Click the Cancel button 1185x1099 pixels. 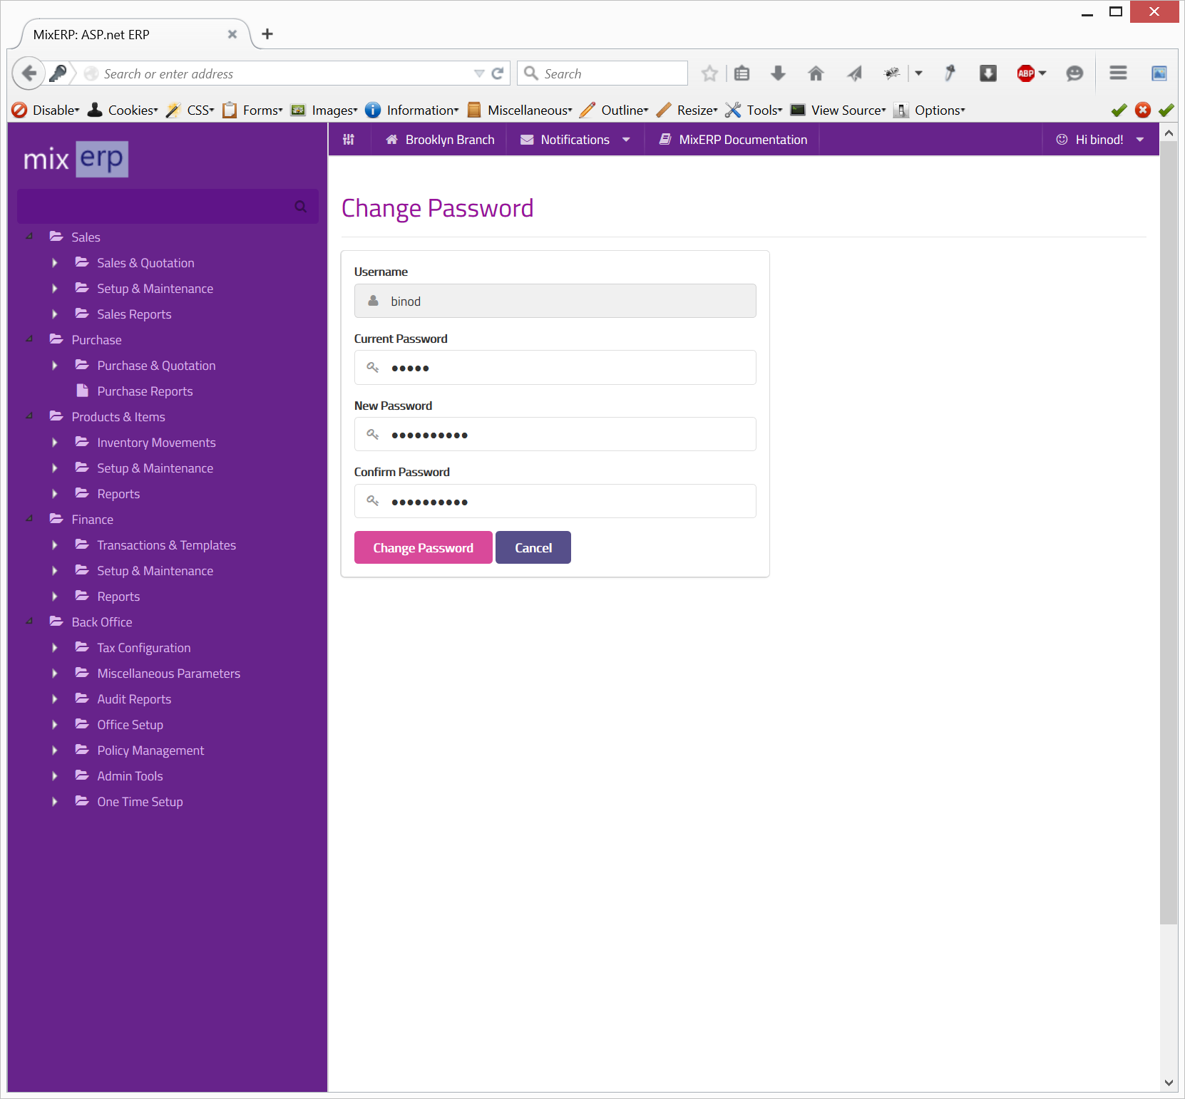click(x=533, y=547)
